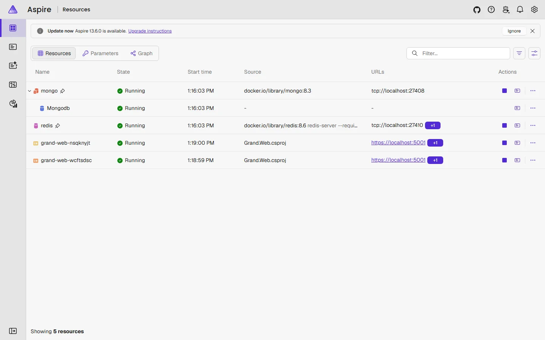Open https://localhost:5001 link for grand-web-wcftsdsc

tap(398, 160)
